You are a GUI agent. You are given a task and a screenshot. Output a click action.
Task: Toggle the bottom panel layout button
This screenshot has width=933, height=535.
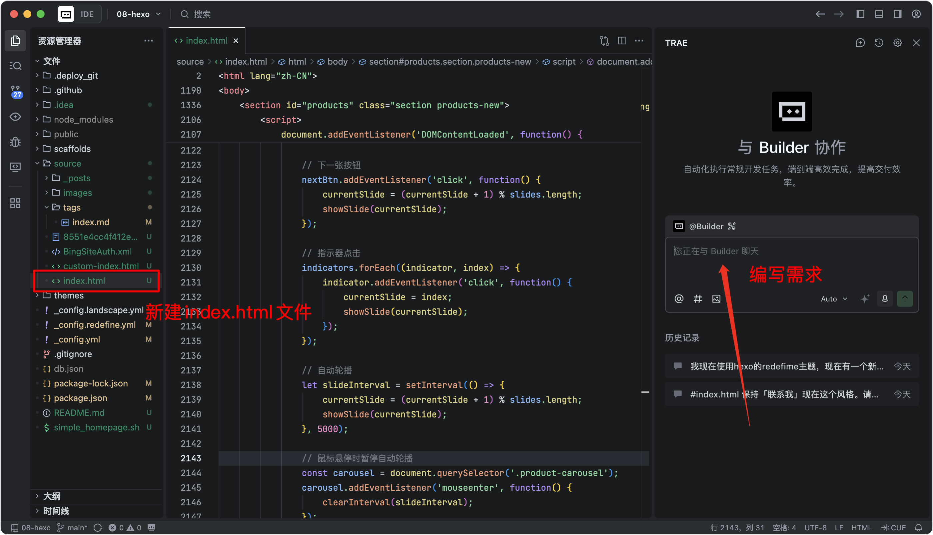coord(879,14)
